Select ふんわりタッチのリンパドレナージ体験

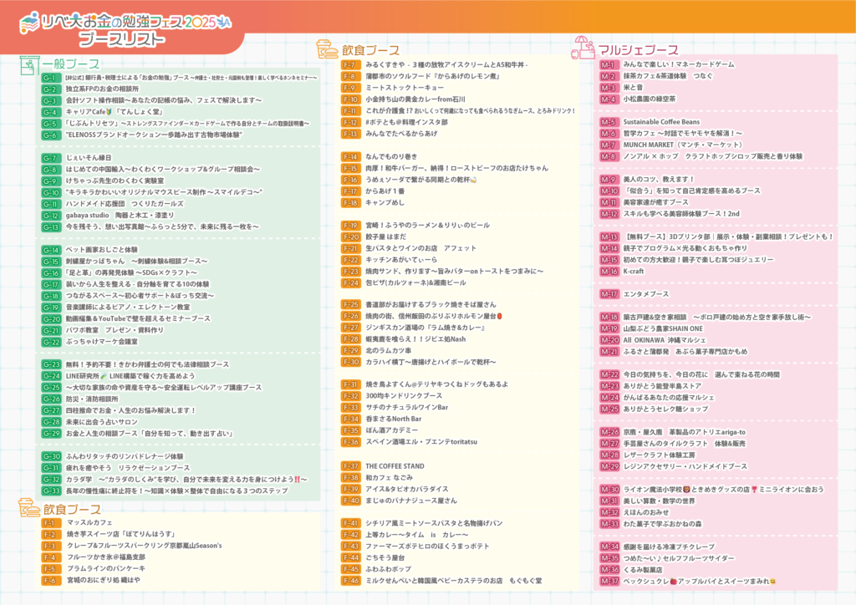click(113, 456)
